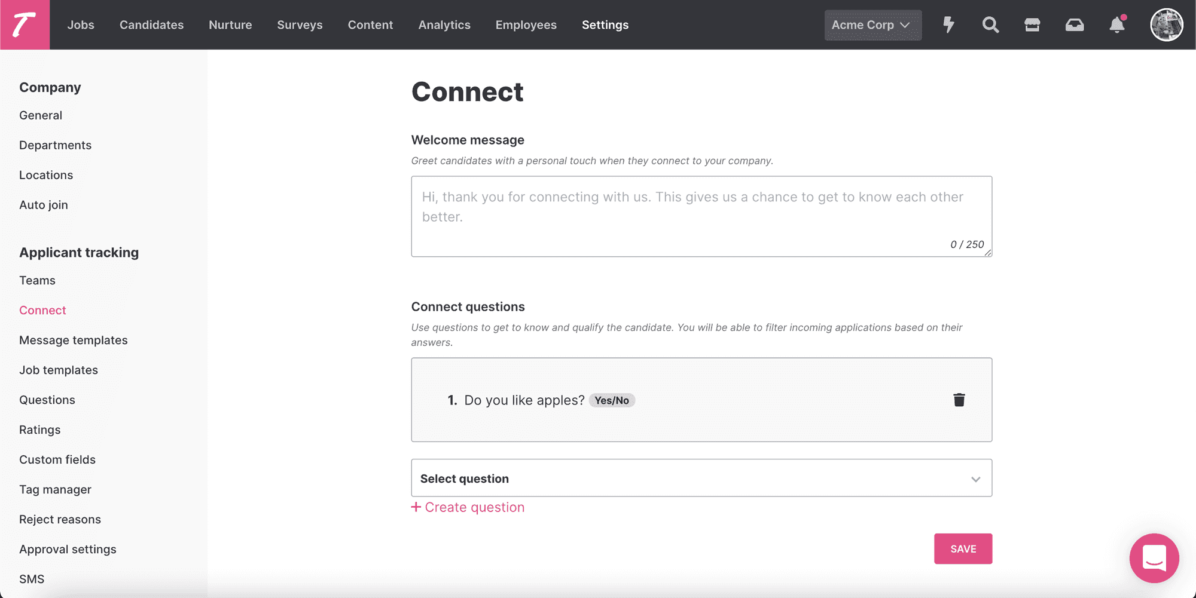This screenshot has width=1196, height=598.
Task: Show notifications via the bell icon
Action: click(1117, 24)
